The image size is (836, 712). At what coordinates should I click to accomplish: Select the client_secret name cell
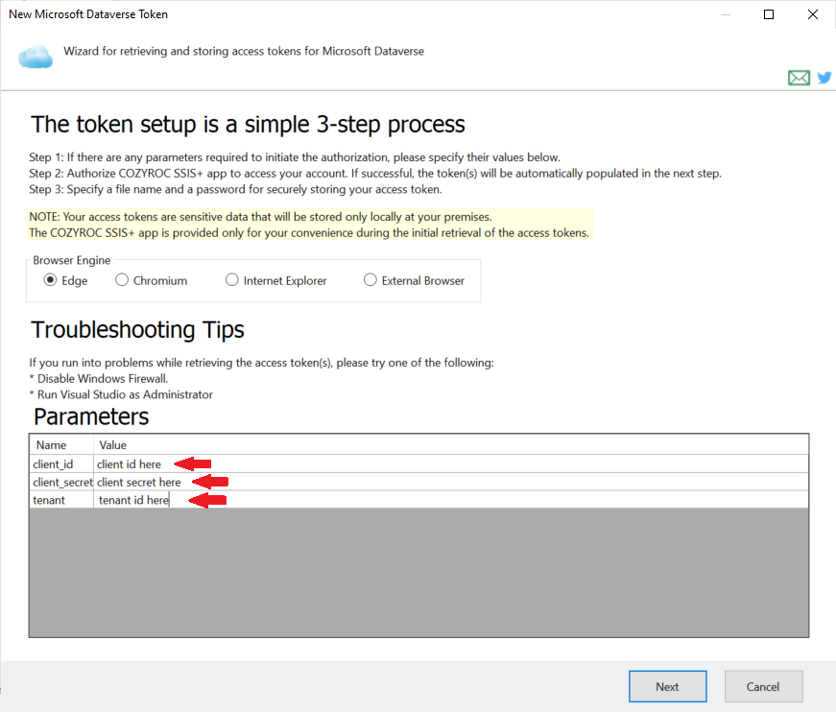click(x=61, y=482)
